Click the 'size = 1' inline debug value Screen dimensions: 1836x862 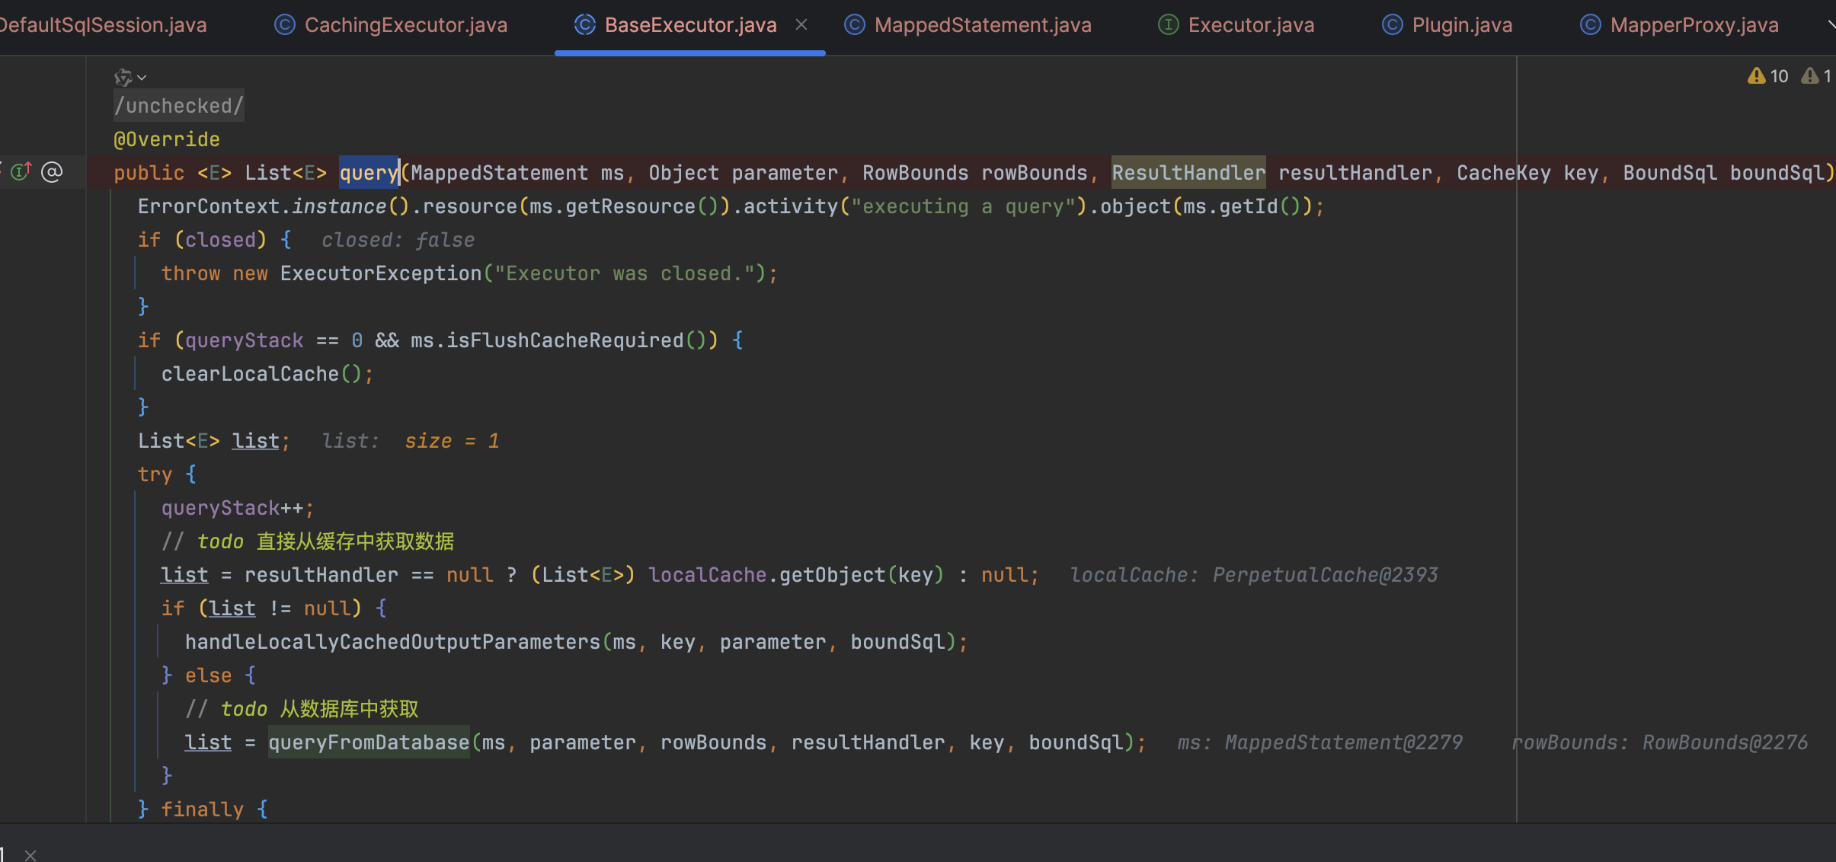click(452, 441)
